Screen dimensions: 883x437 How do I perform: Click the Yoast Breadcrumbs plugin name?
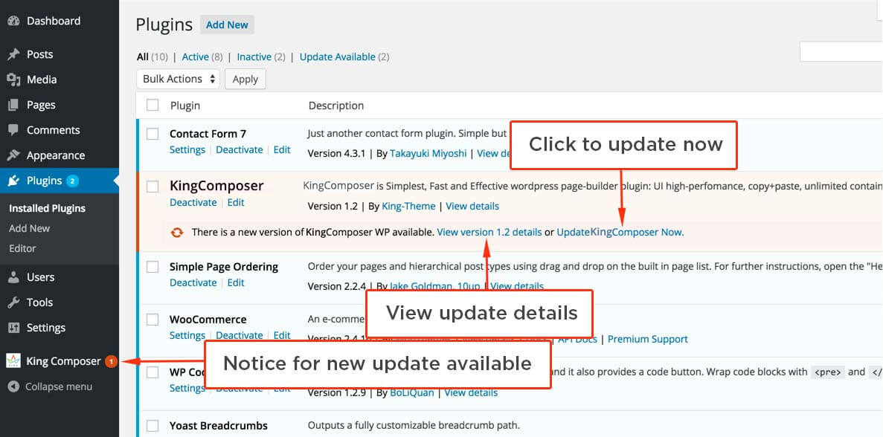pos(219,426)
